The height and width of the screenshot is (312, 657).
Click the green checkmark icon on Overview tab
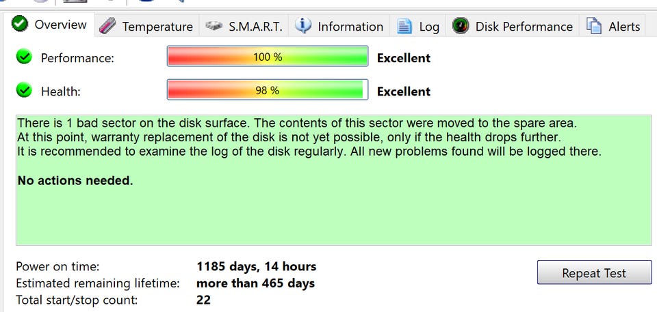click(20, 25)
